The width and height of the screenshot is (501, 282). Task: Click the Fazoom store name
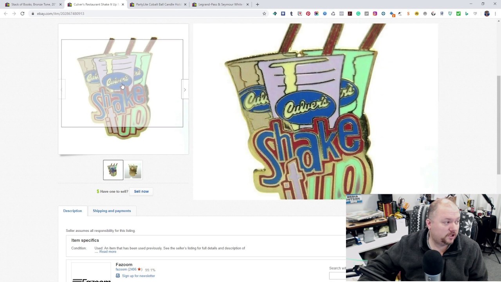[124, 265]
